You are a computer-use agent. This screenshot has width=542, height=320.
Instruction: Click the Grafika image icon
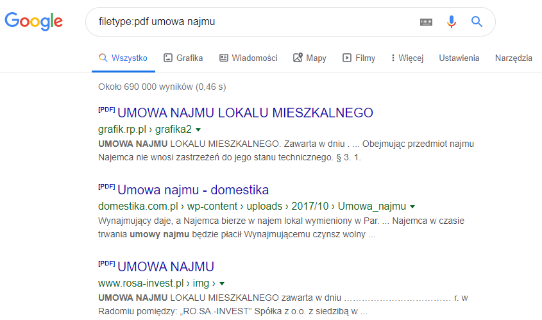[168, 58]
